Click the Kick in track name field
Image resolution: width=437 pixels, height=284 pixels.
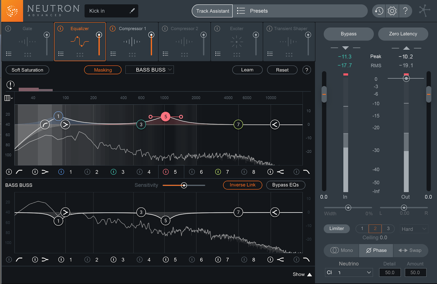pyautogui.click(x=111, y=11)
